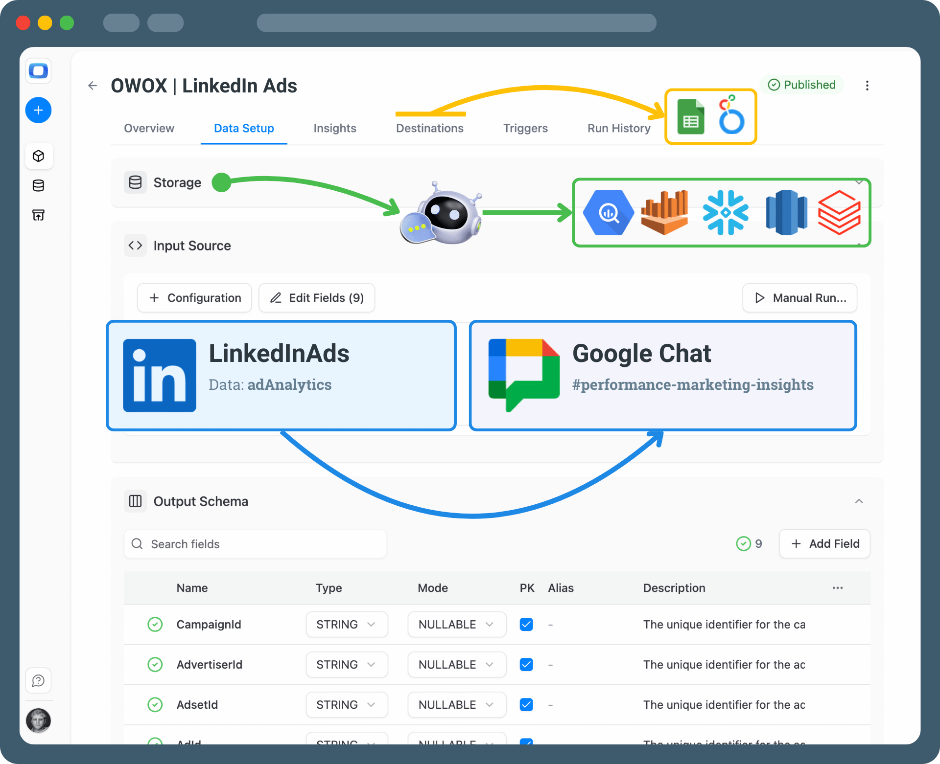Click the Search fields input

[255, 544]
